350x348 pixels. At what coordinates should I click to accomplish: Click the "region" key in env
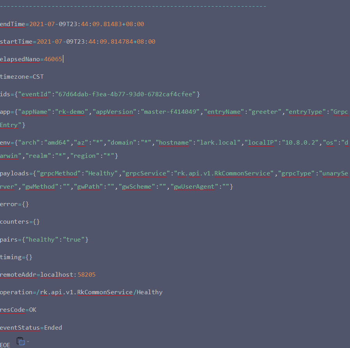[85, 156]
